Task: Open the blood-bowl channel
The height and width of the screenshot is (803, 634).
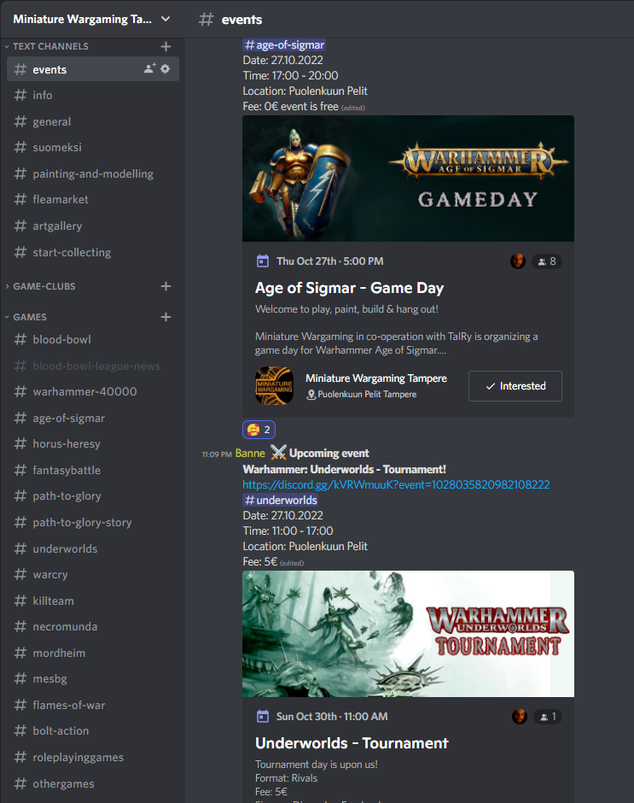Action: [x=93, y=339]
